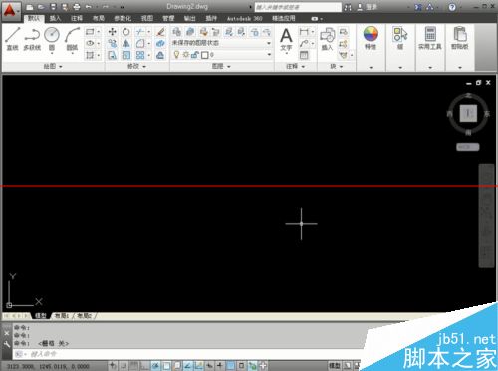This screenshot has height=371, width=498.
Task: Switch to the View (视图) ribbon tab
Action: [x=147, y=18]
